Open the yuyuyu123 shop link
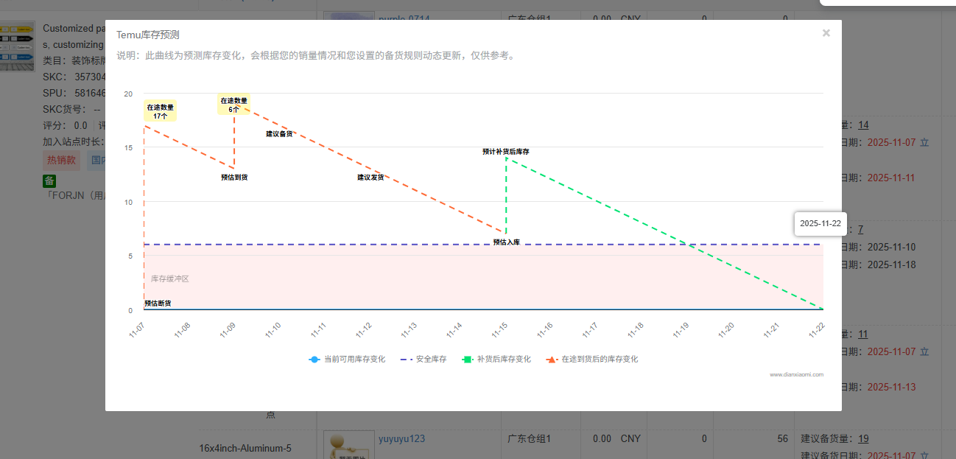This screenshot has height=459, width=956. click(x=401, y=439)
